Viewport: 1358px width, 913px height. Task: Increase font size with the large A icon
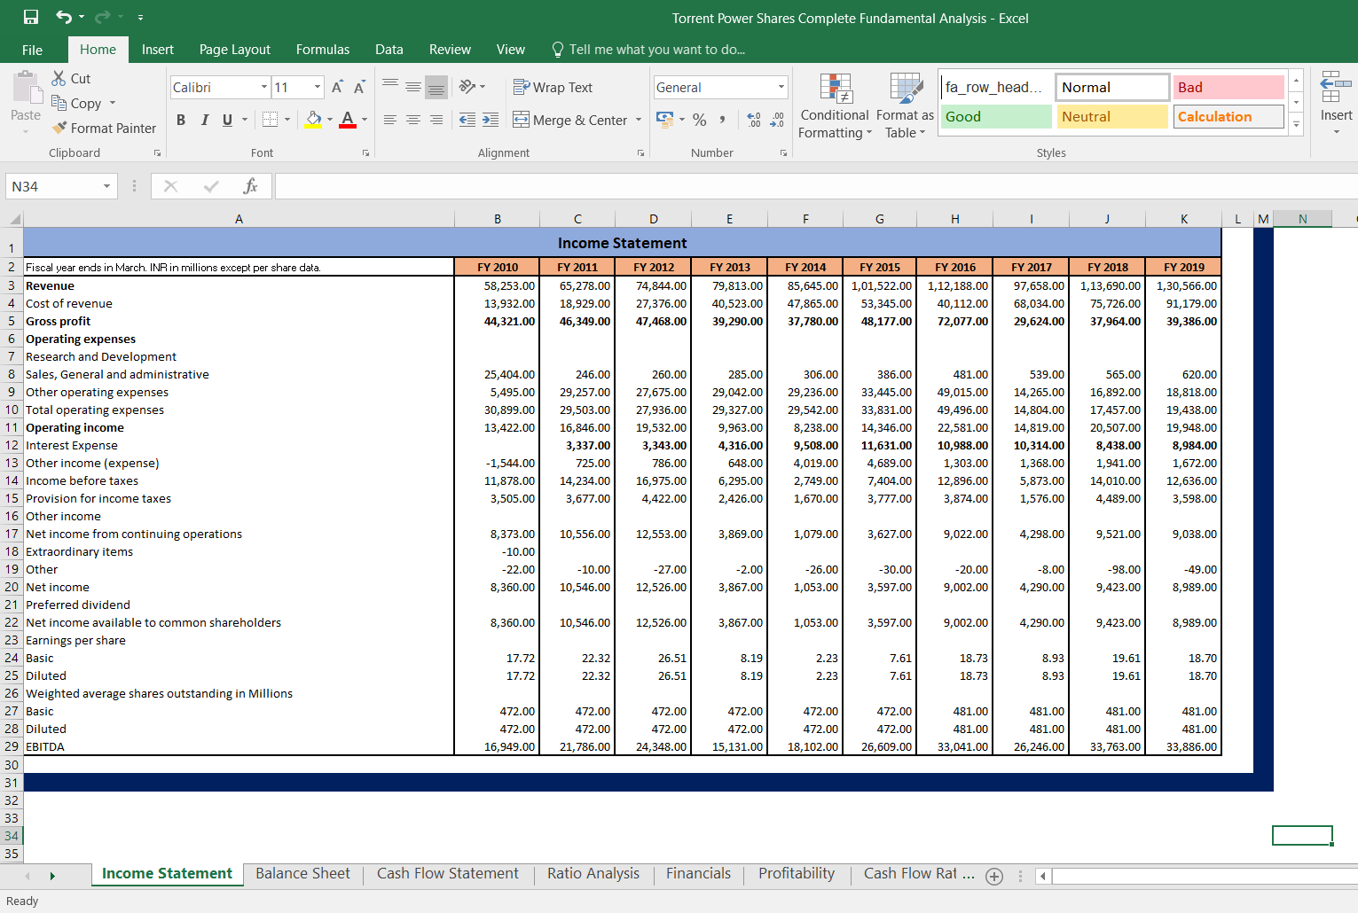[x=337, y=87]
